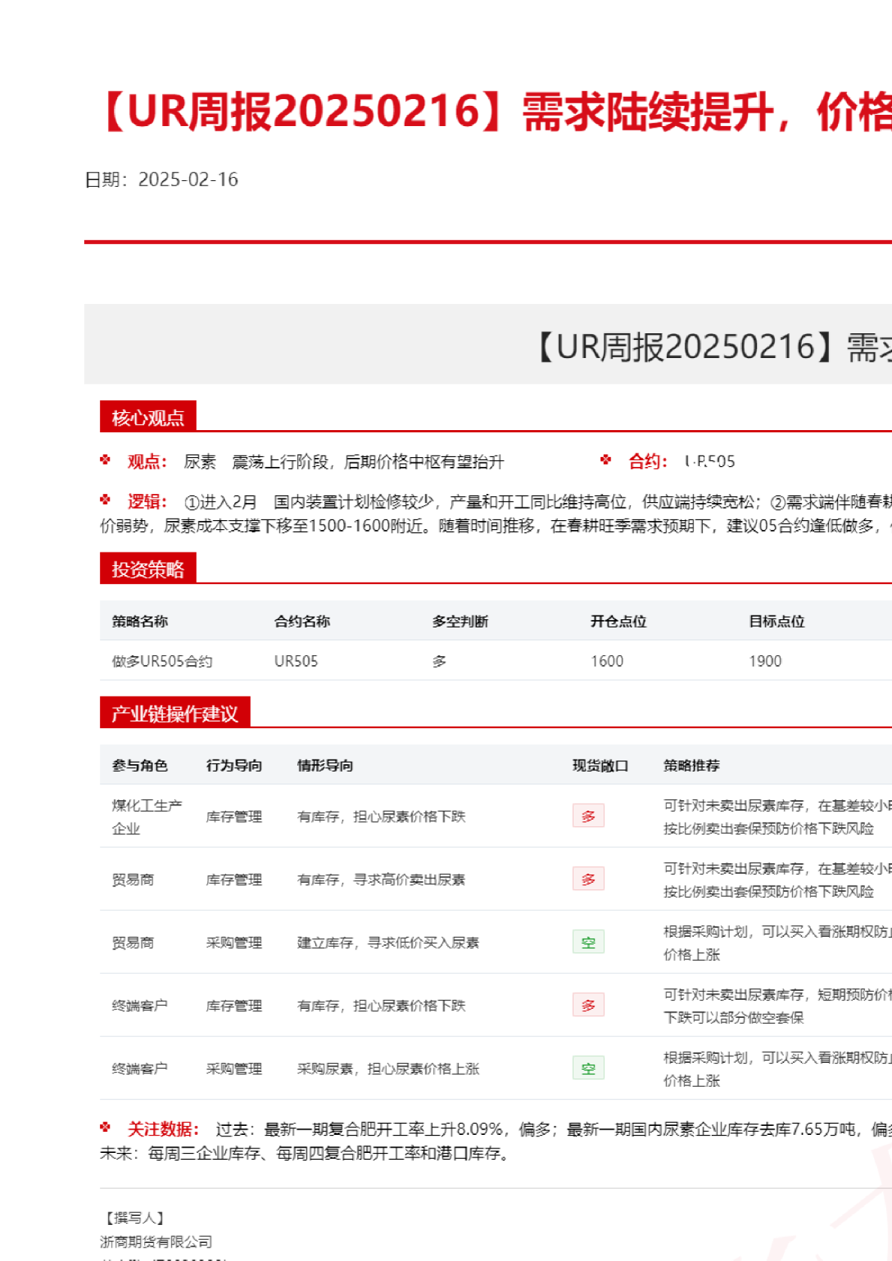Click the red diamond bullet before 逻辑
The height and width of the screenshot is (1261, 892).
105,500
